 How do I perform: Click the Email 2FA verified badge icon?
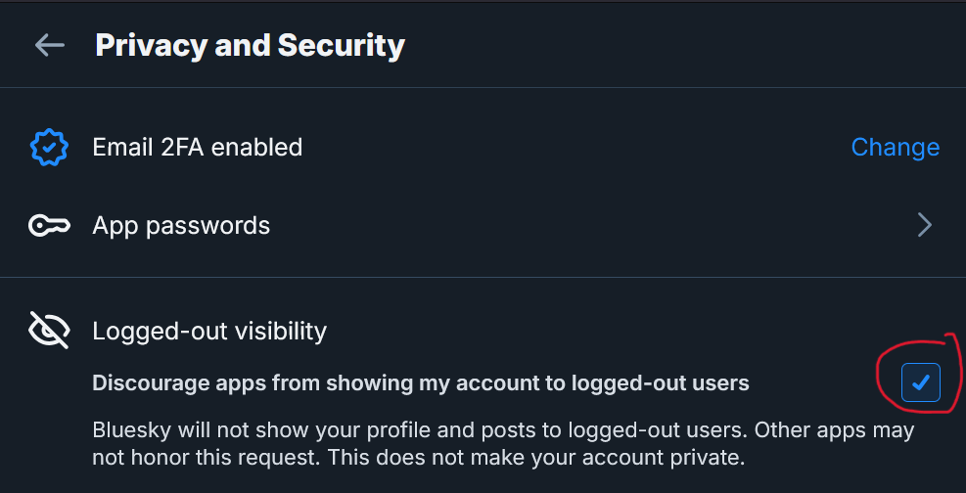(49, 147)
